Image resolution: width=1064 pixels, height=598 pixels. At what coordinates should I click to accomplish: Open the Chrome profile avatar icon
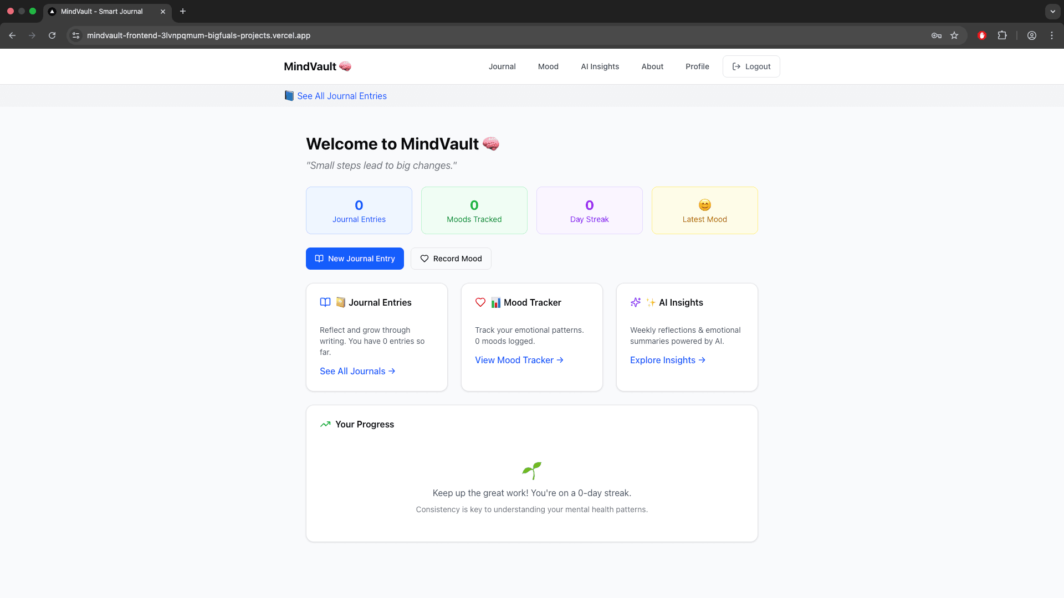(x=1032, y=35)
